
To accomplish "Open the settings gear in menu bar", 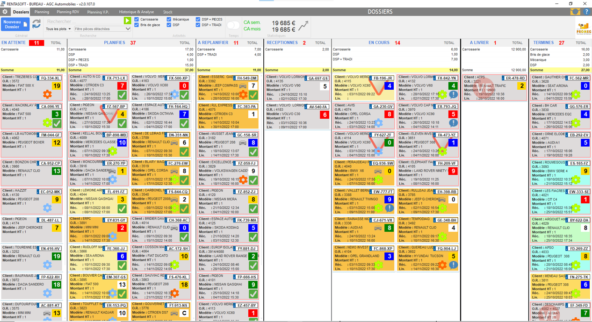I will coord(5,12).
